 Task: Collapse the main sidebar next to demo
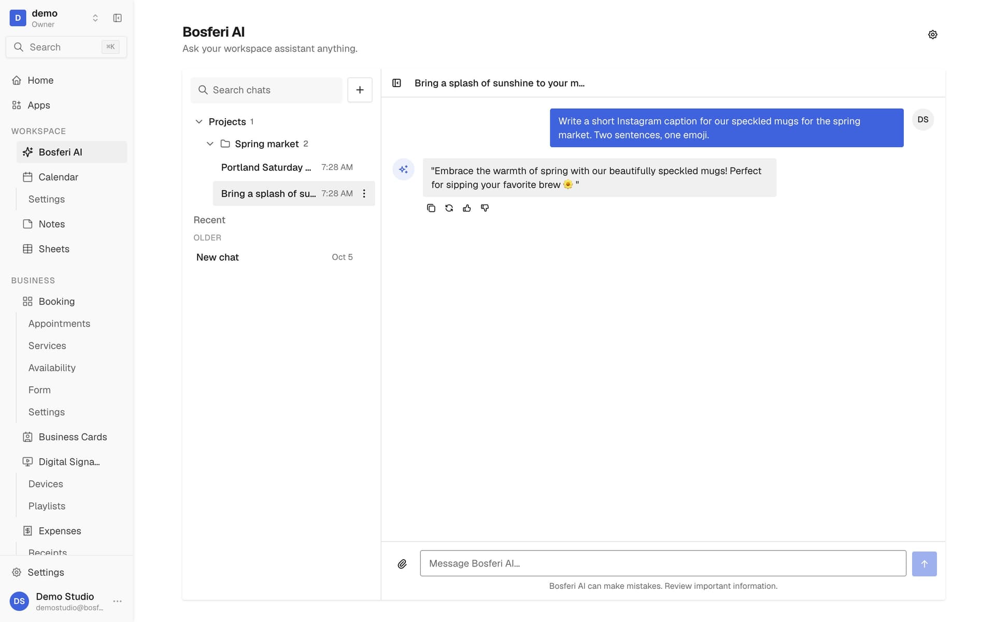pos(118,18)
